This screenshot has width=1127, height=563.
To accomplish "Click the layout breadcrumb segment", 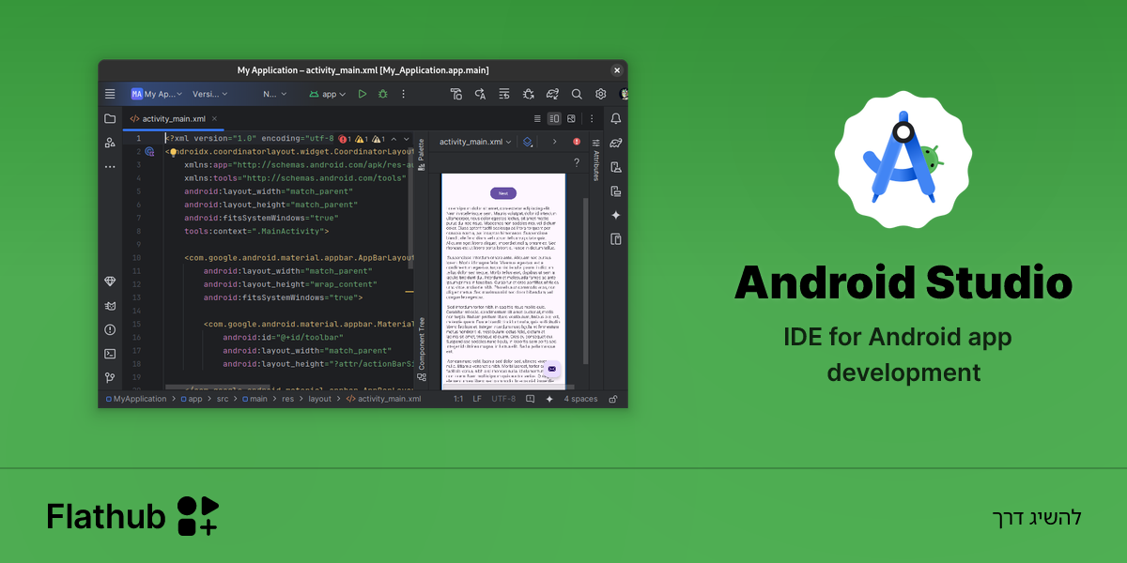I will [x=320, y=399].
